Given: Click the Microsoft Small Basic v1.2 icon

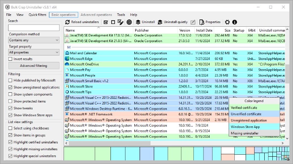Looking at the screenshot, I should point(67,81).
